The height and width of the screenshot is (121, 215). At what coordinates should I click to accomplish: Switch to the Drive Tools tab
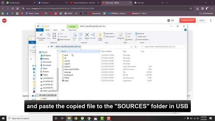[x=73, y=30]
